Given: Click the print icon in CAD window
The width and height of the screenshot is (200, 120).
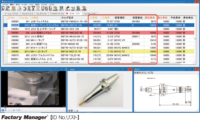Looking at the screenshot, I should coord(138,73).
